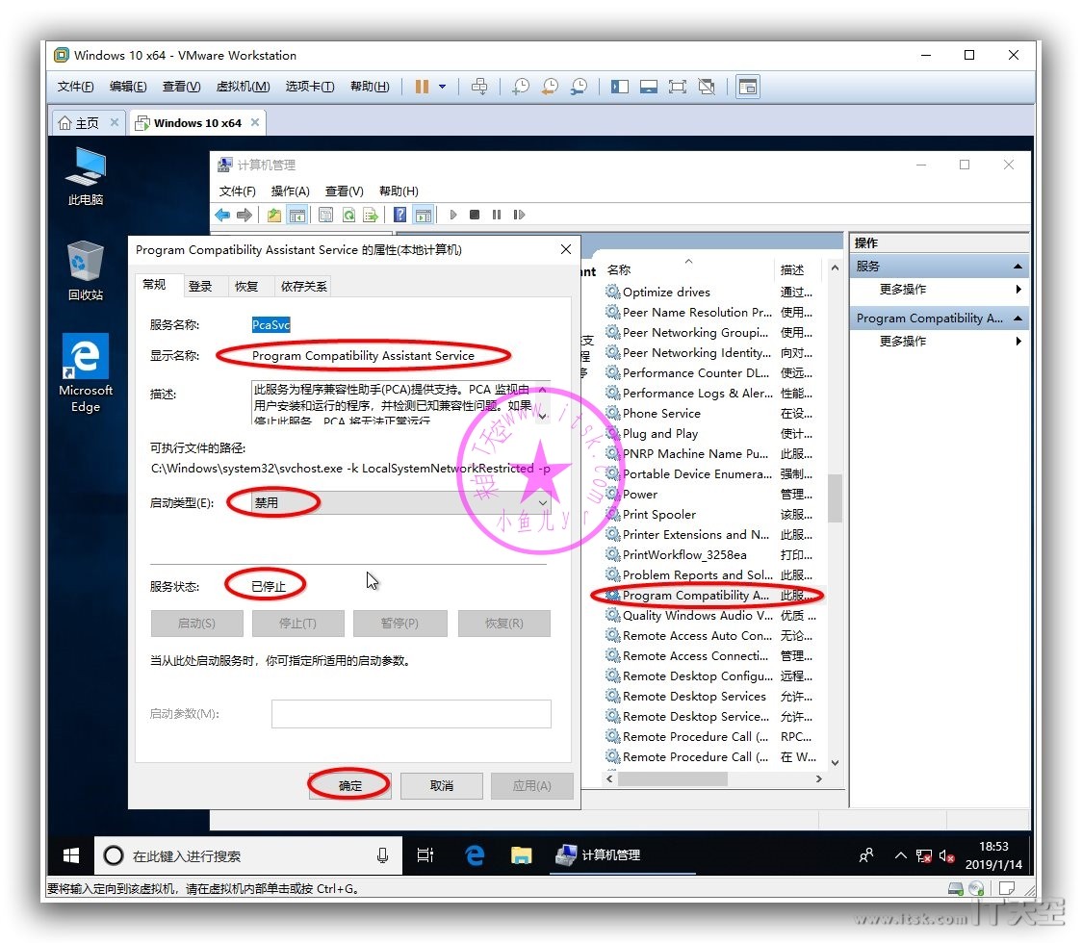Viewport: 1082px width, 943px height.
Task: Revert the VM to its previous snapshot
Action: pos(550,87)
